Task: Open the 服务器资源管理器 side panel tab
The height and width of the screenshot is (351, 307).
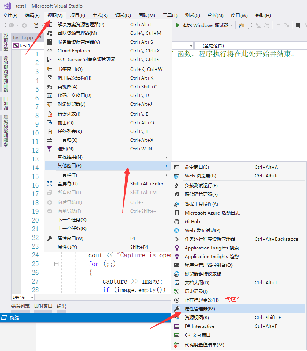Action: tap(6, 74)
